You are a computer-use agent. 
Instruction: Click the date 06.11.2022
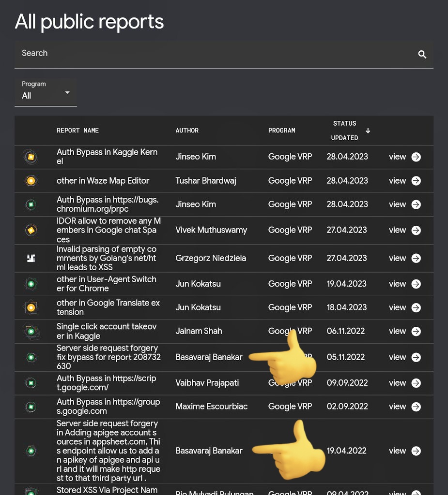(345, 331)
